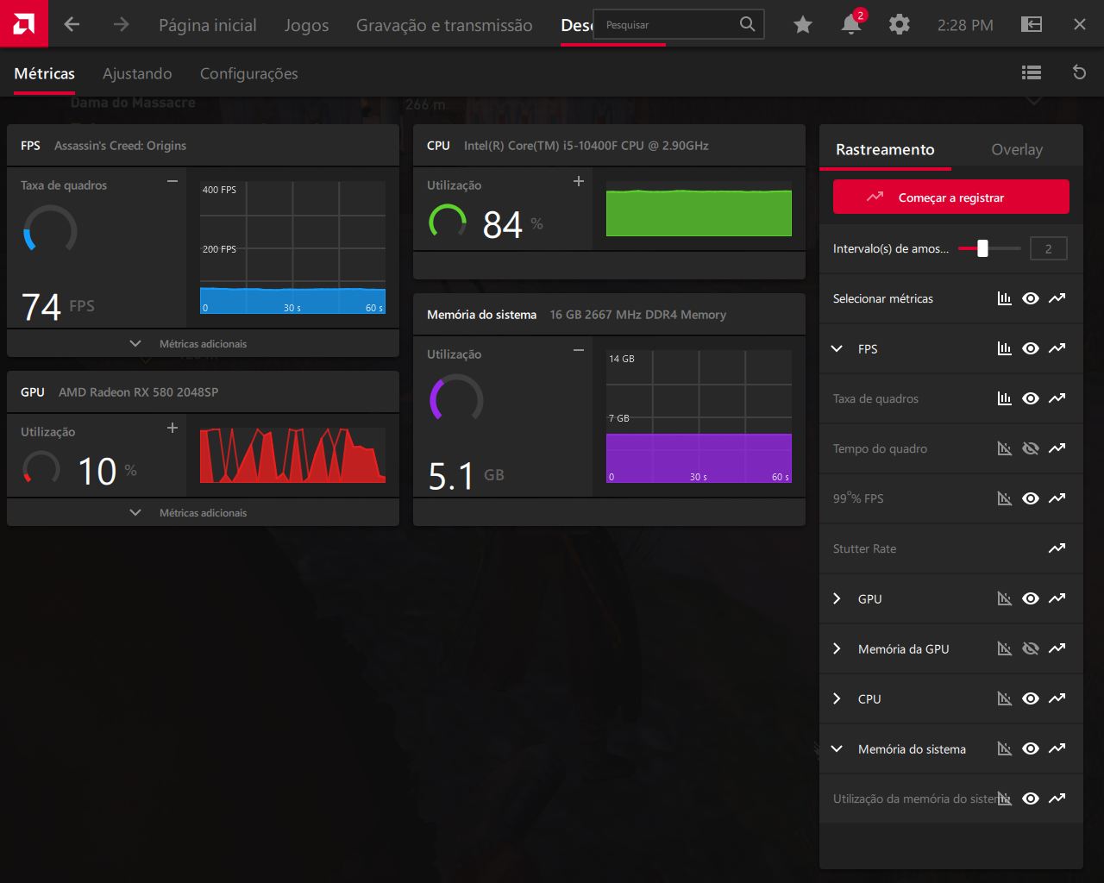Click the sampling interval value box
Screen dimensions: 1104x883
click(1049, 248)
